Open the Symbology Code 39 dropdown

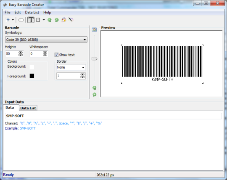(x=46, y=40)
